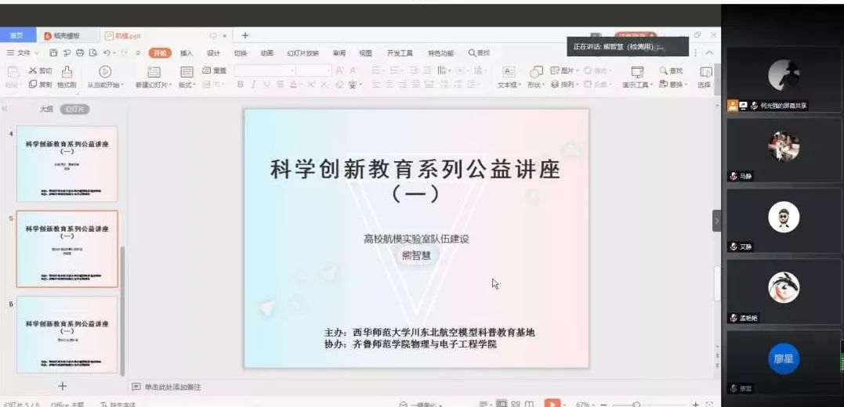Select slide 4 thumbnail in slide panel
Viewport: 844px width, 407px height.
click(67, 164)
